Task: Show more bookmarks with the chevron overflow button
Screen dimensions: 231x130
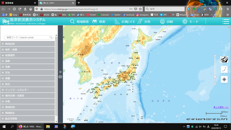Action: [228, 15]
